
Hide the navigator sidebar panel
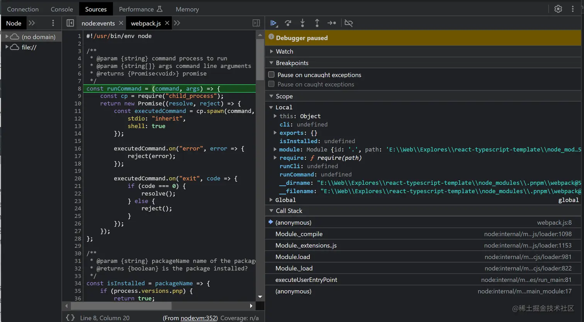[70, 23]
